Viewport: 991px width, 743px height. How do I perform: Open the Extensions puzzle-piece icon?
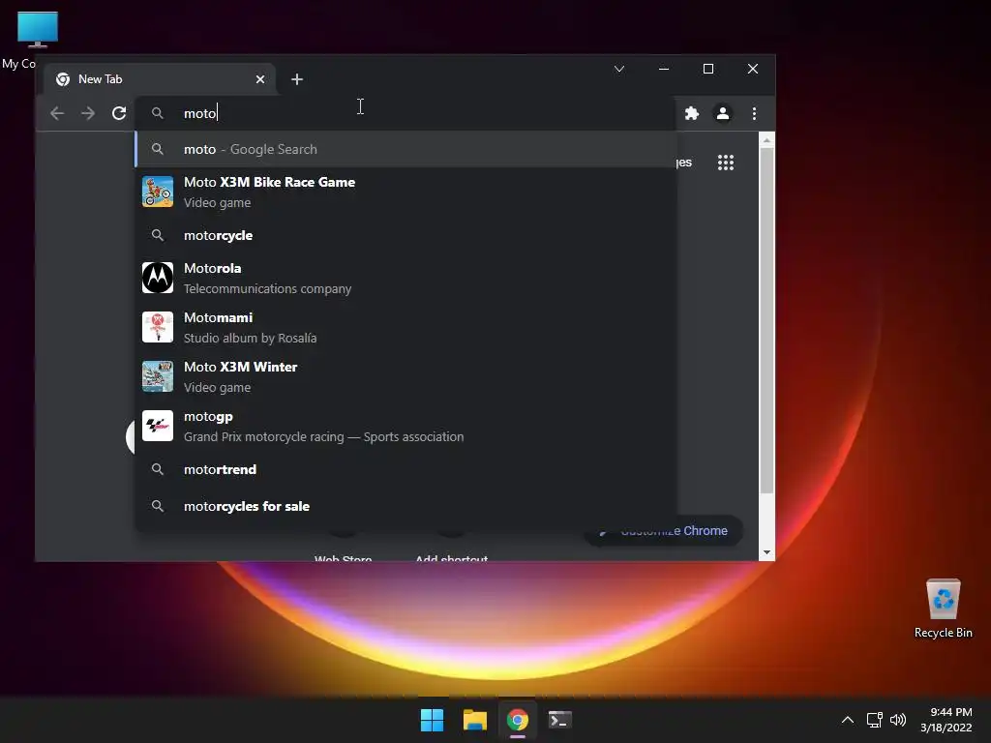(692, 113)
